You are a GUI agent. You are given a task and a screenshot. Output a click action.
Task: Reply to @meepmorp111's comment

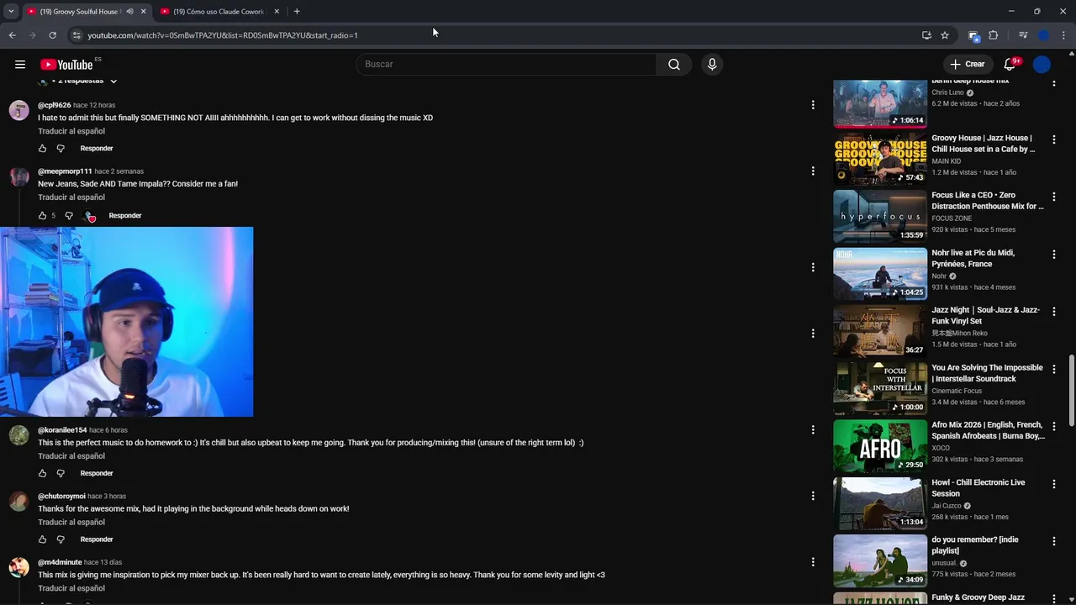pos(125,216)
